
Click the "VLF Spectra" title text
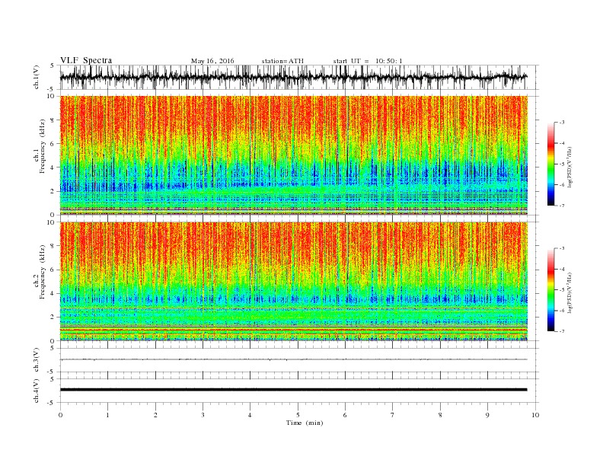pos(86,60)
